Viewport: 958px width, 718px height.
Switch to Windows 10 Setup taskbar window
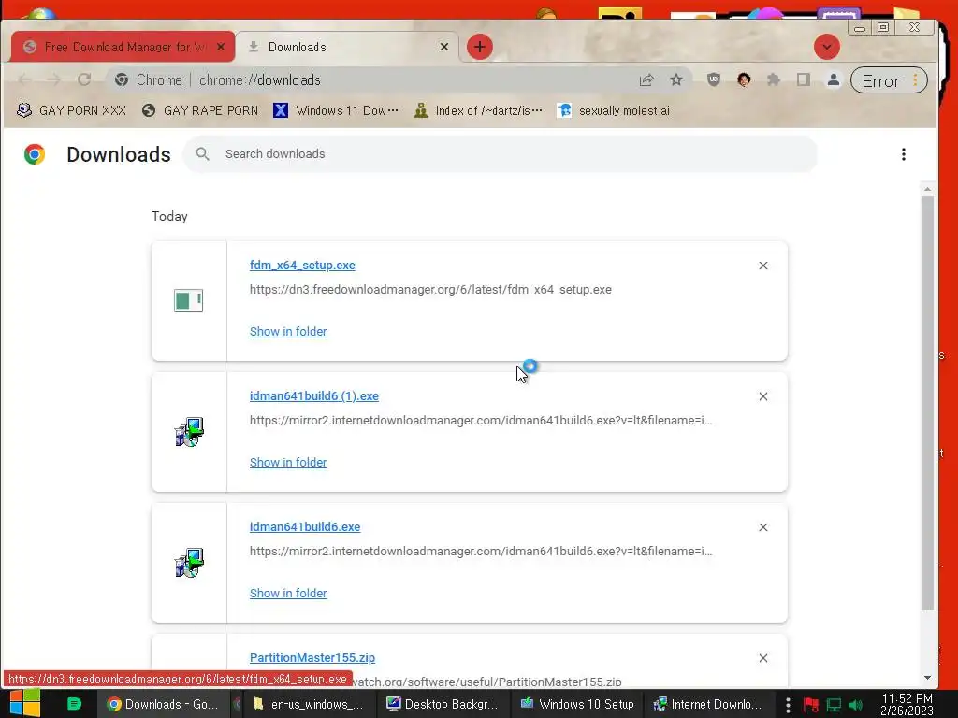tap(576, 704)
